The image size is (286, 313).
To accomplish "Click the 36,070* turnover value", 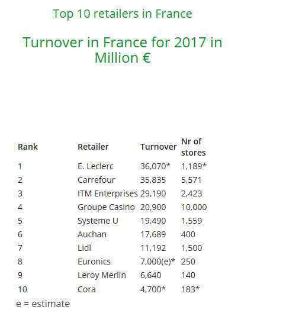I will pyautogui.click(x=155, y=166).
